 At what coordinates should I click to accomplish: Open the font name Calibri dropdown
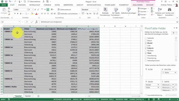click(x=27, y=10)
